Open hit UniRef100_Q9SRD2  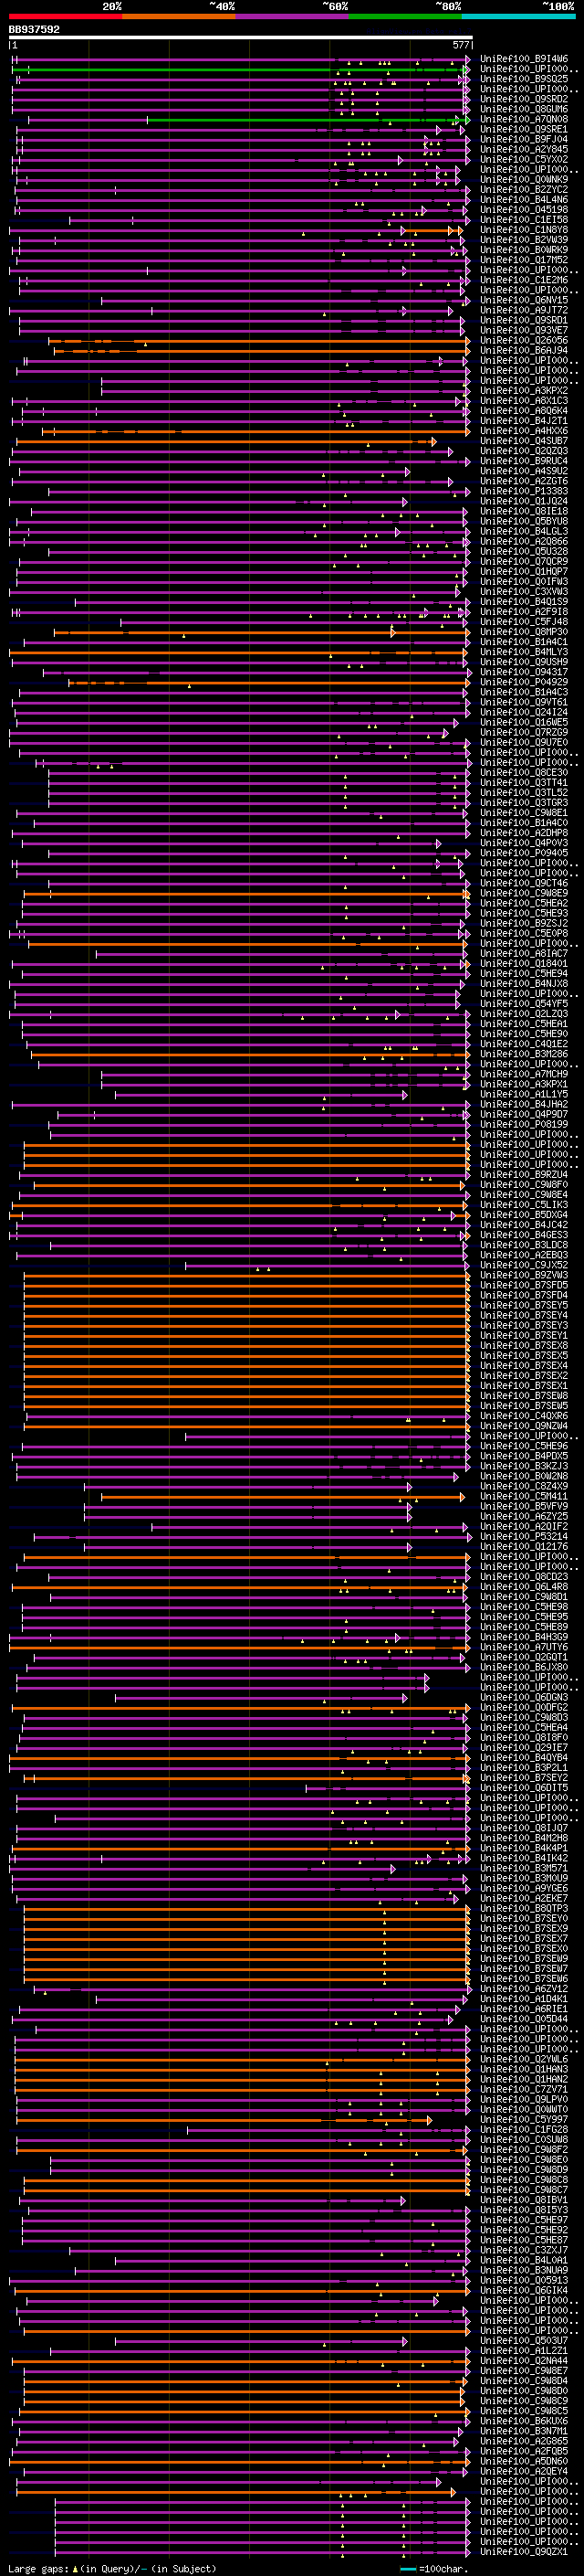[524, 99]
